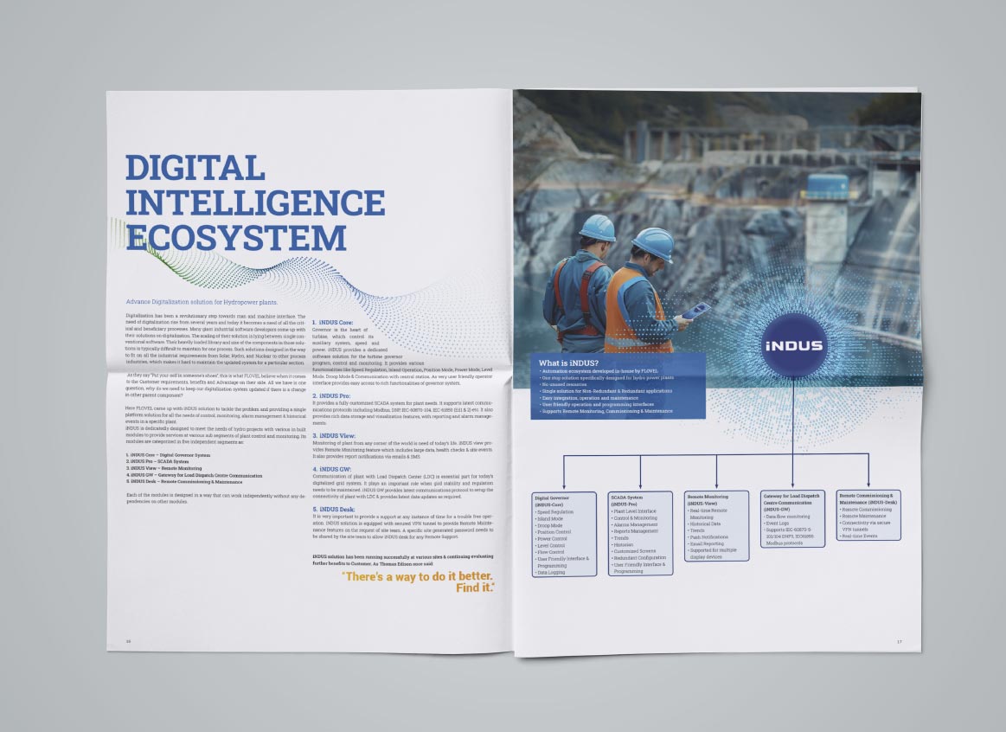Click 'Data Logging' in the Digital Governor box
Image resolution: width=1006 pixels, height=732 pixels.
pyautogui.click(x=550, y=572)
